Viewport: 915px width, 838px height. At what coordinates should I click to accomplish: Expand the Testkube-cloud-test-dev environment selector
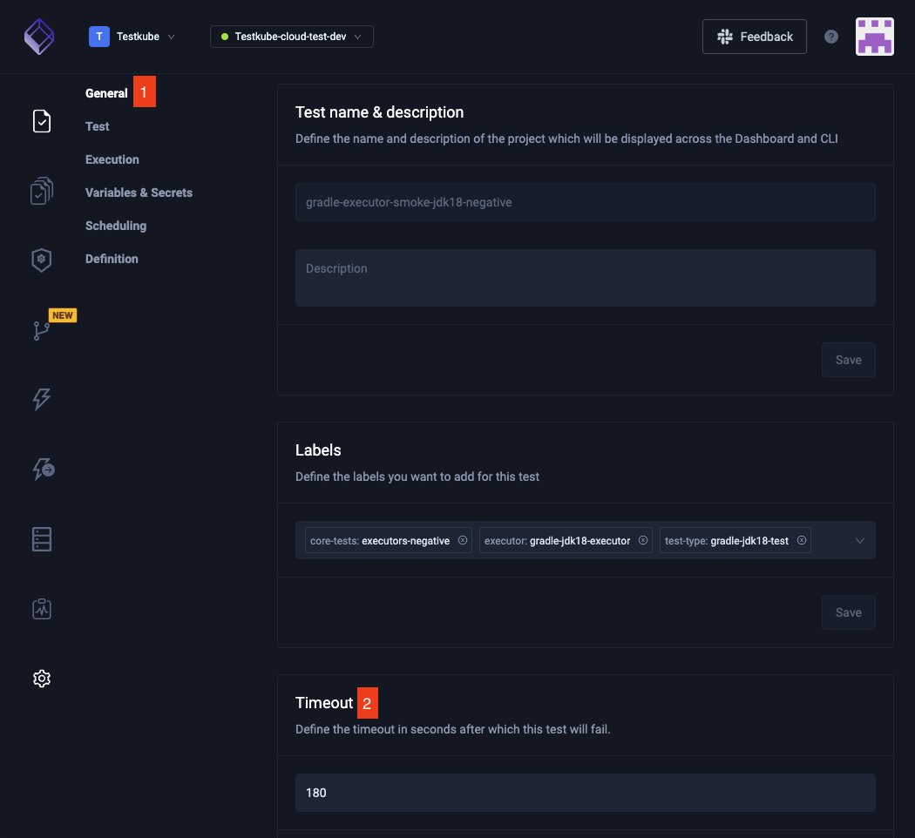[x=291, y=36]
